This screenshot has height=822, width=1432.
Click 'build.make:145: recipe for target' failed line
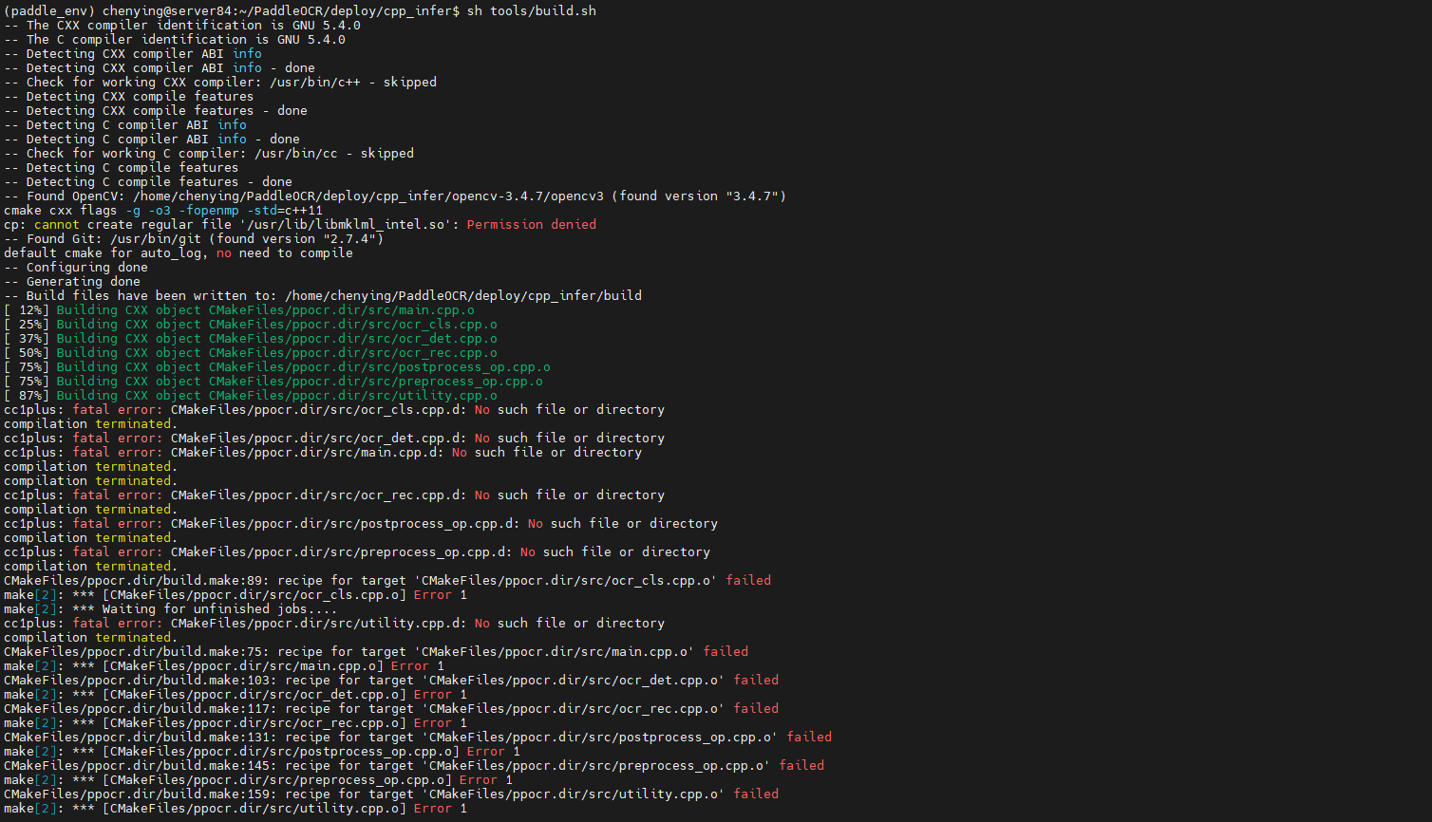click(x=414, y=765)
